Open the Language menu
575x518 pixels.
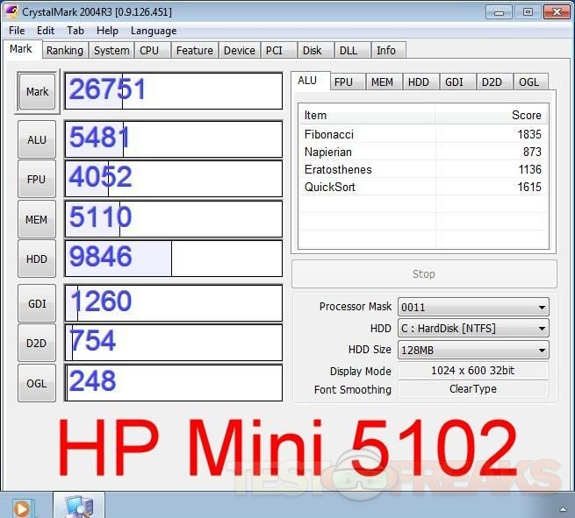tap(154, 31)
